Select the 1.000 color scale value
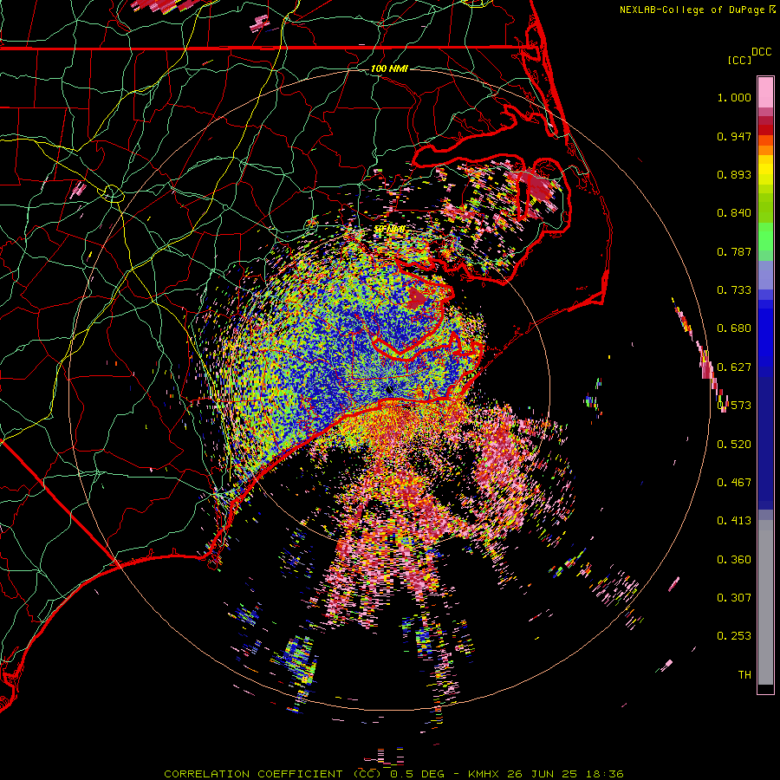Screen dimensions: 780x780 tap(734, 97)
